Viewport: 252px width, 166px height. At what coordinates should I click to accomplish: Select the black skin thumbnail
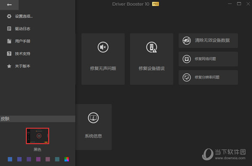[37, 136]
